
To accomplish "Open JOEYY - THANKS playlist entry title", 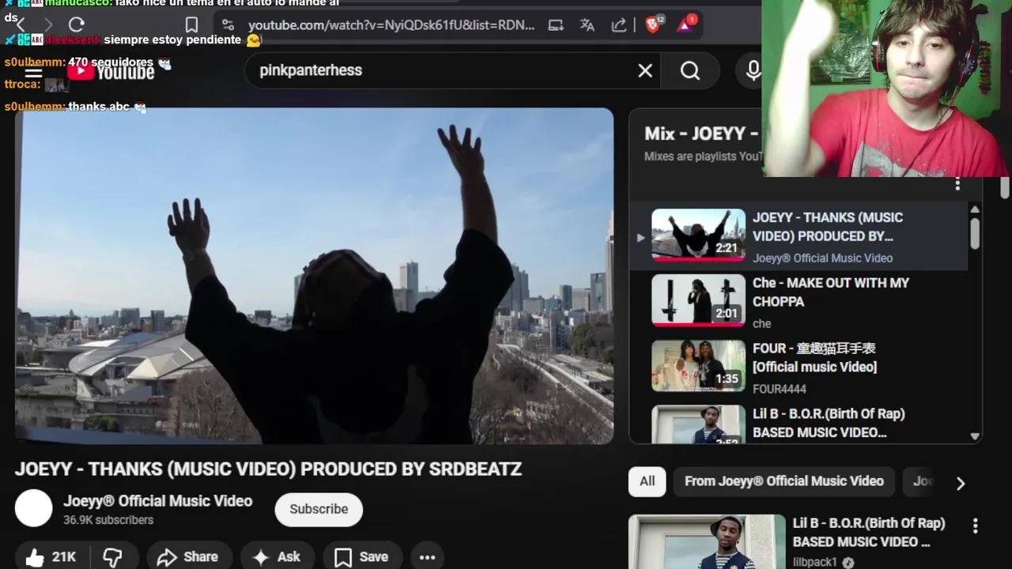I will pyautogui.click(x=828, y=227).
